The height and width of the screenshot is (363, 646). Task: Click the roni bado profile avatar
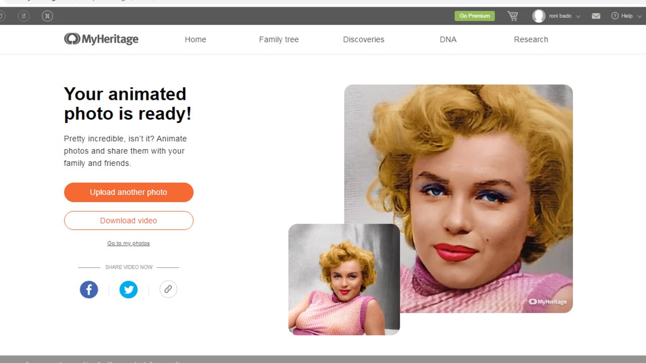click(x=539, y=16)
